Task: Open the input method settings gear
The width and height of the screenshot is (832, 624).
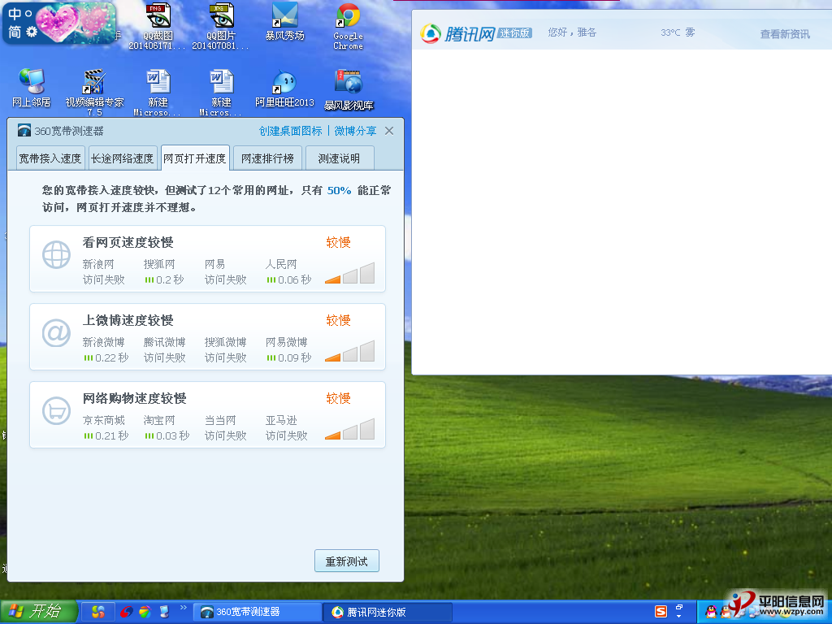Action: pos(32,32)
